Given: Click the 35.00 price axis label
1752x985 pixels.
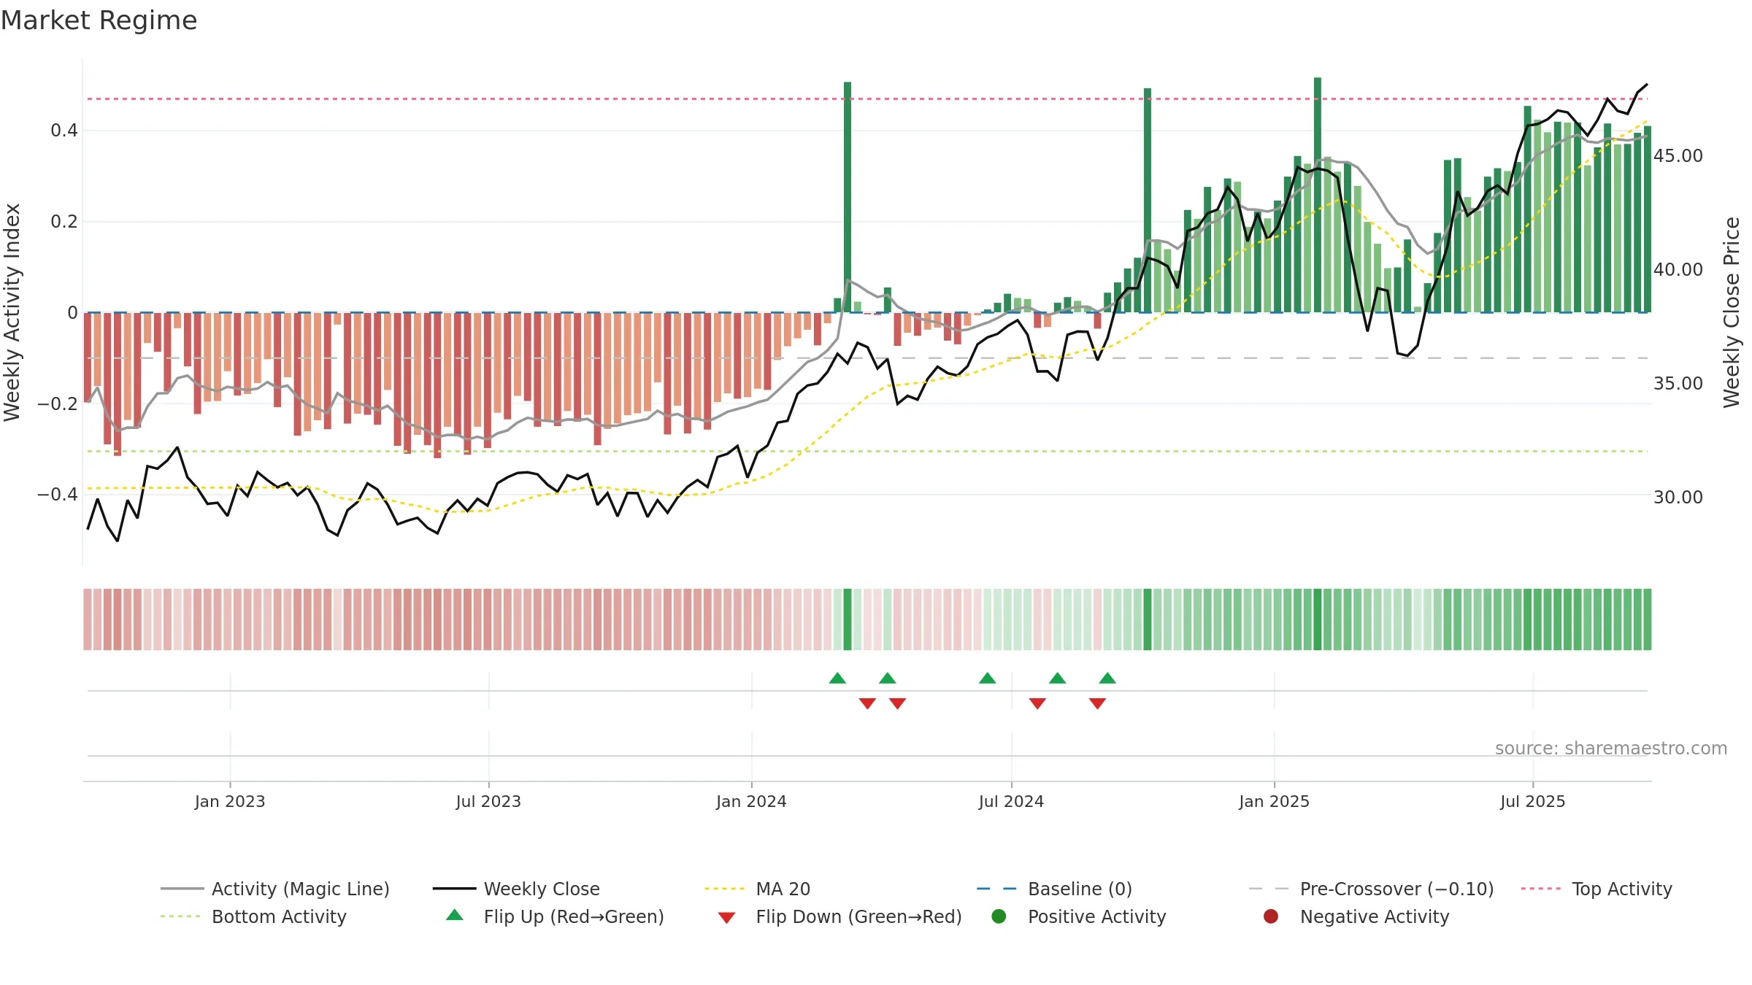Looking at the screenshot, I should coord(1678,384).
